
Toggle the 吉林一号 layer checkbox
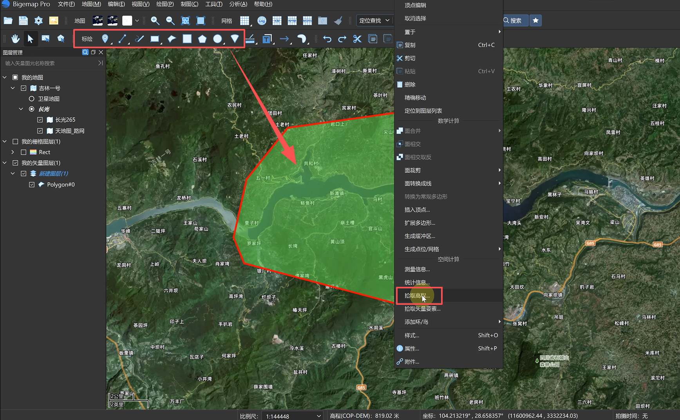tap(24, 88)
